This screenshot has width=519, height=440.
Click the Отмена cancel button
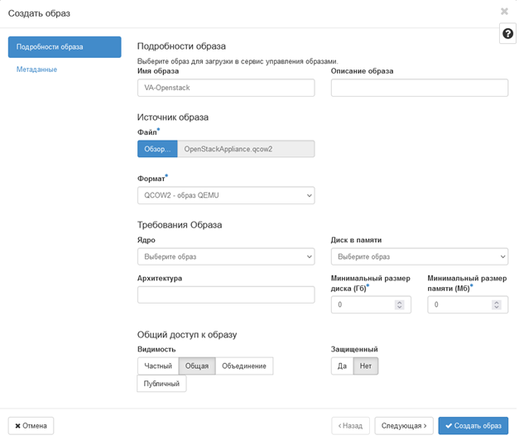[x=31, y=425]
